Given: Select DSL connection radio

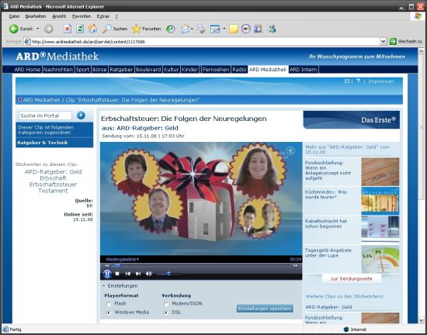Looking at the screenshot, I should 166,313.
